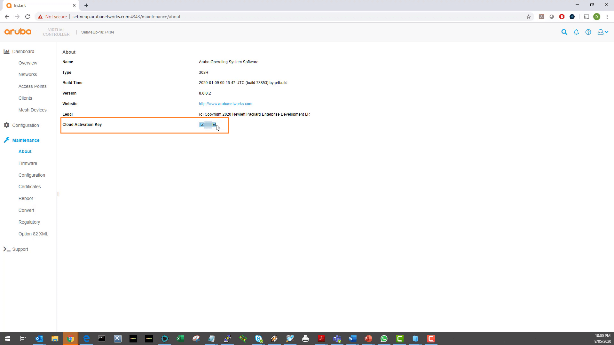Launch Skype from the taskbar
This screenshot has width=614, height=345.
(259, 339)
